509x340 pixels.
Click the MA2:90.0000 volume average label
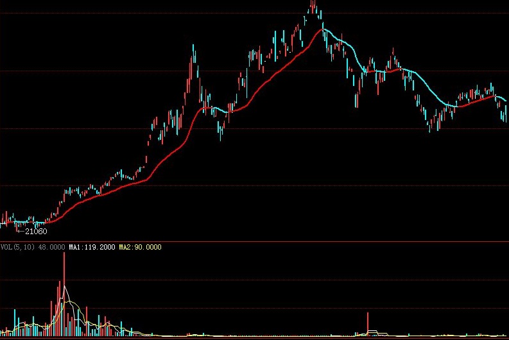click(x=140, y=247)
